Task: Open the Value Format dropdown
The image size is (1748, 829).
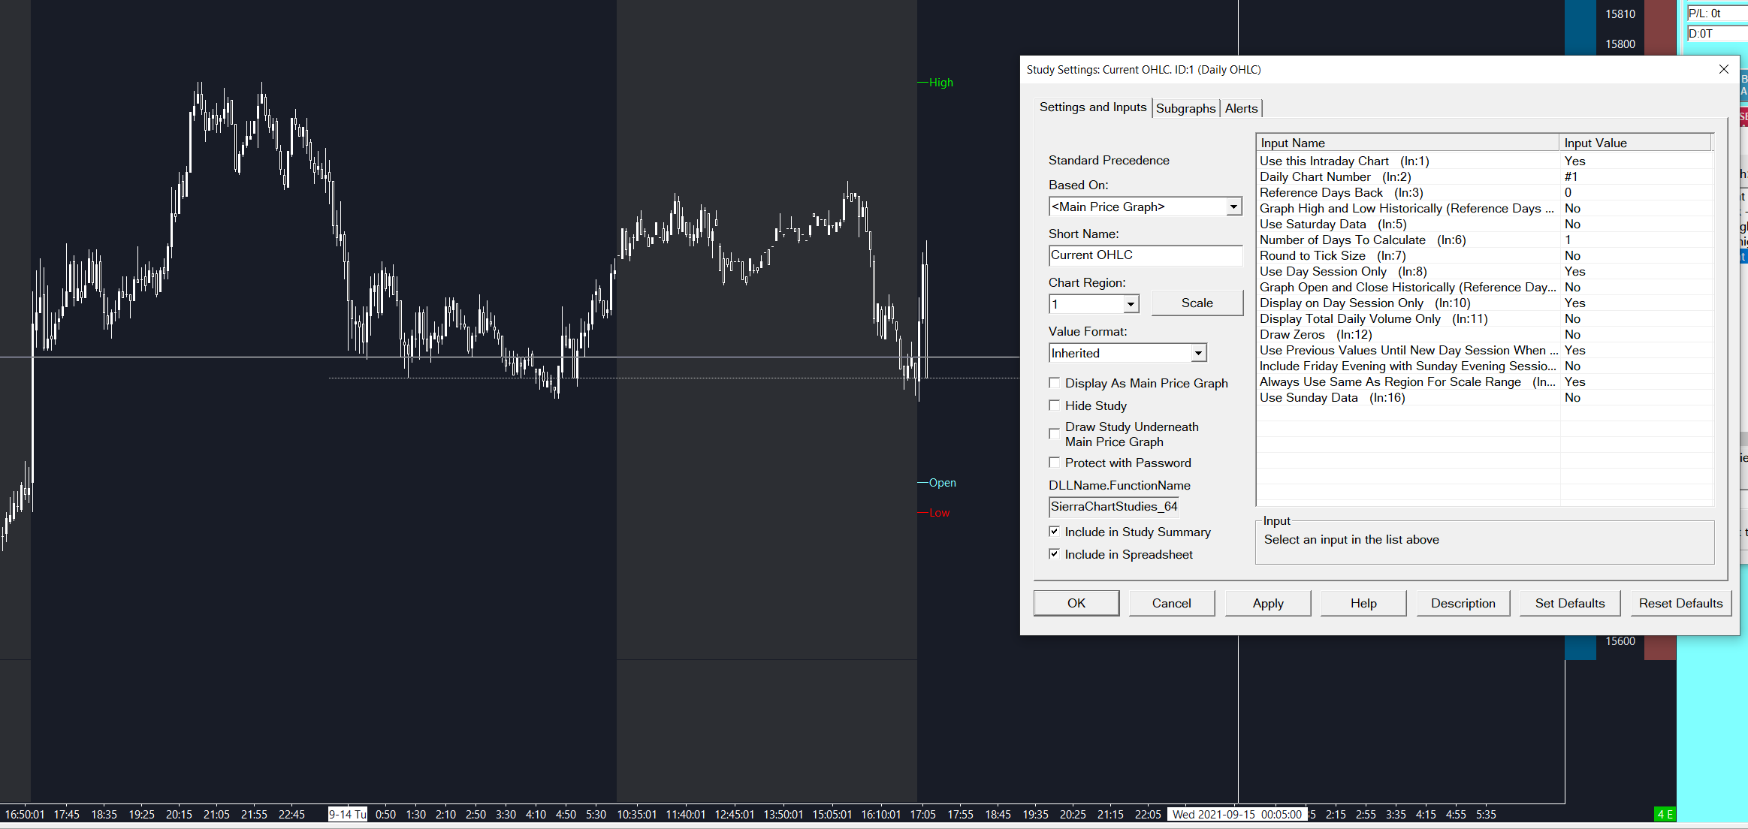Action: point(1198,353)
